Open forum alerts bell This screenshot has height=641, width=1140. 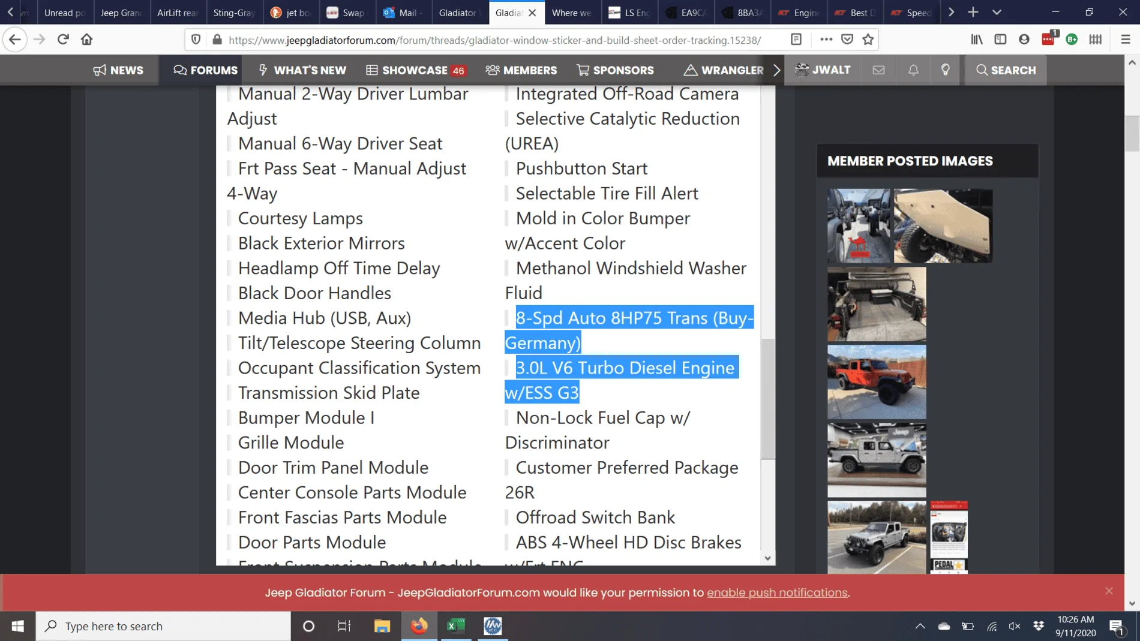pyautogui.click(x=913, y=70)
